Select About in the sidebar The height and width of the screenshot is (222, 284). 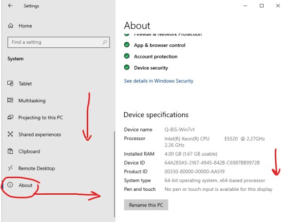(25, 185)
